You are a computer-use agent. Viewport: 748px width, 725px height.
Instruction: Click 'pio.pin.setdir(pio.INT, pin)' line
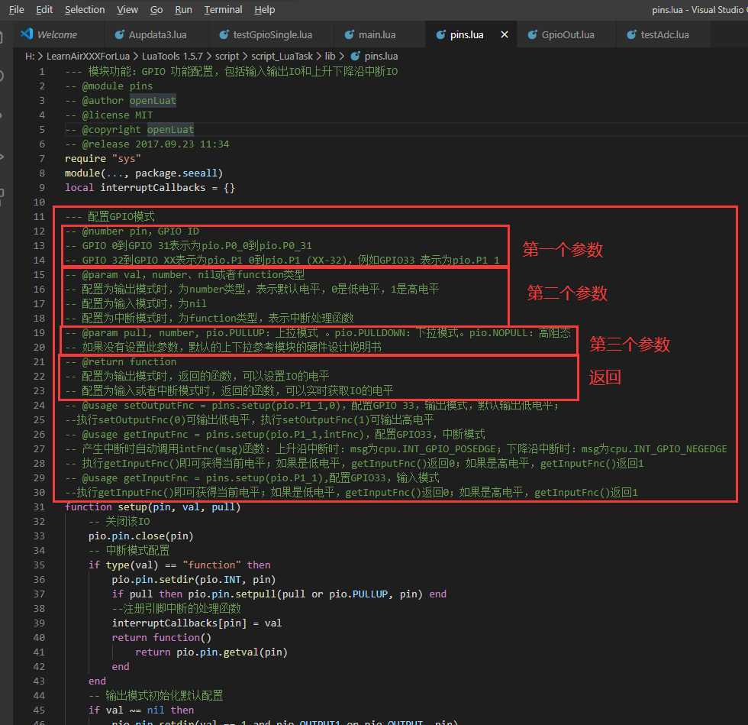click(x=194, y=579)
